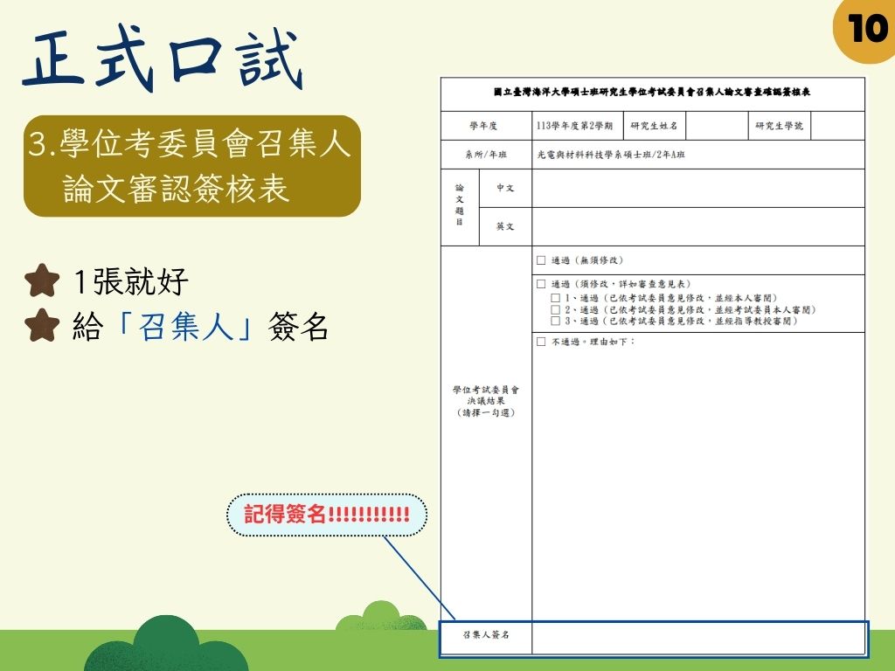The width and height of the screenshot is (895, 671).
Task: Click the 中文 thesis title field
Action: 697,188
